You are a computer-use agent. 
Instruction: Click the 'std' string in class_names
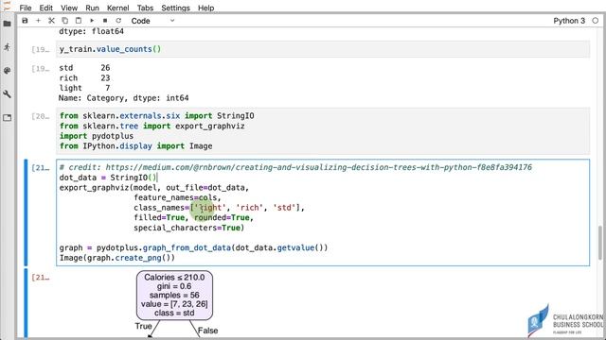[285, 208]
